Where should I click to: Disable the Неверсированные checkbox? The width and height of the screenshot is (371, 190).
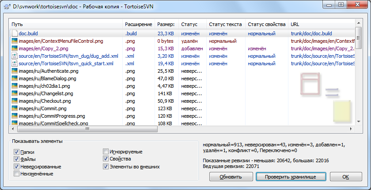pos(16,166)
